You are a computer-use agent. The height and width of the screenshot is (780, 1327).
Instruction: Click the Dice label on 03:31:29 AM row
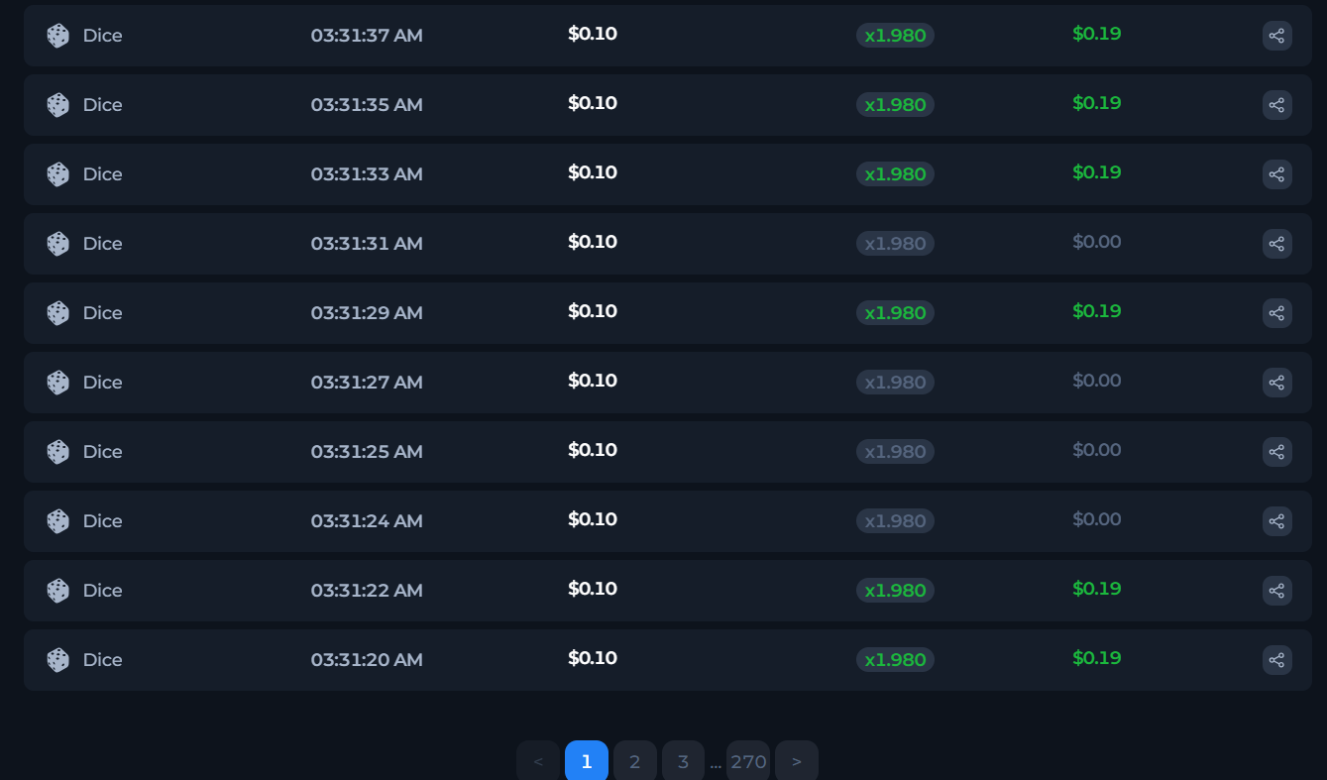(102, 313)
